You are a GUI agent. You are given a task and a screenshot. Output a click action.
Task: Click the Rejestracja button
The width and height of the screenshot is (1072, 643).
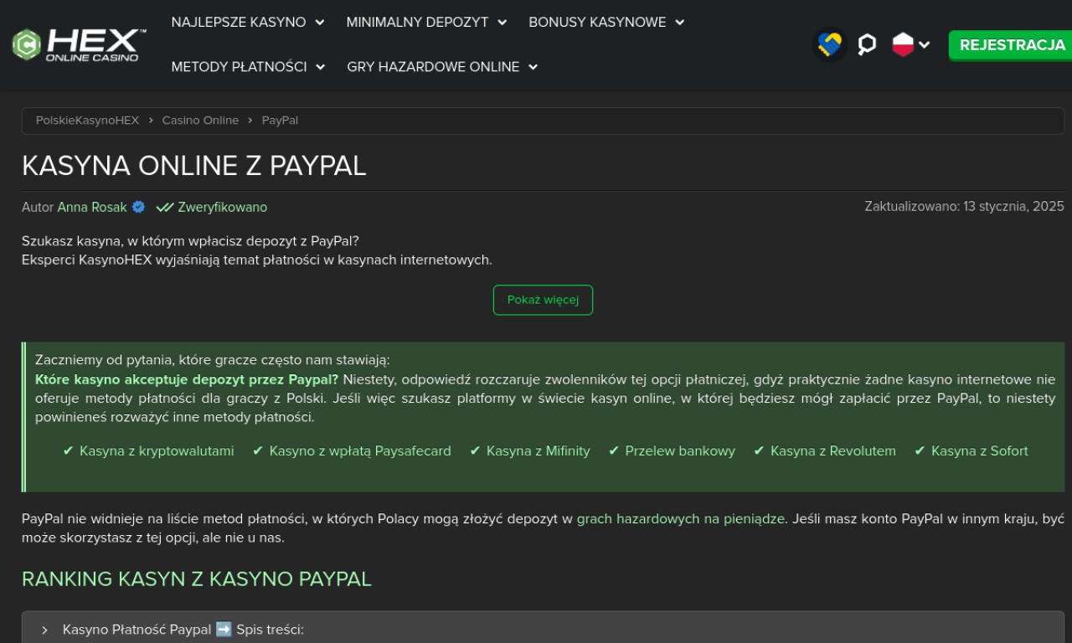[x=1012, y=45]
